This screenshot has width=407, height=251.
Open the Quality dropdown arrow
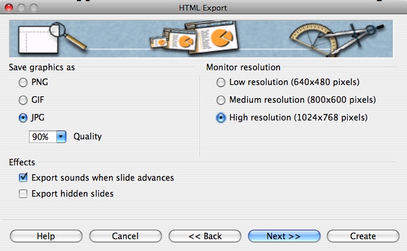(61, 136)
